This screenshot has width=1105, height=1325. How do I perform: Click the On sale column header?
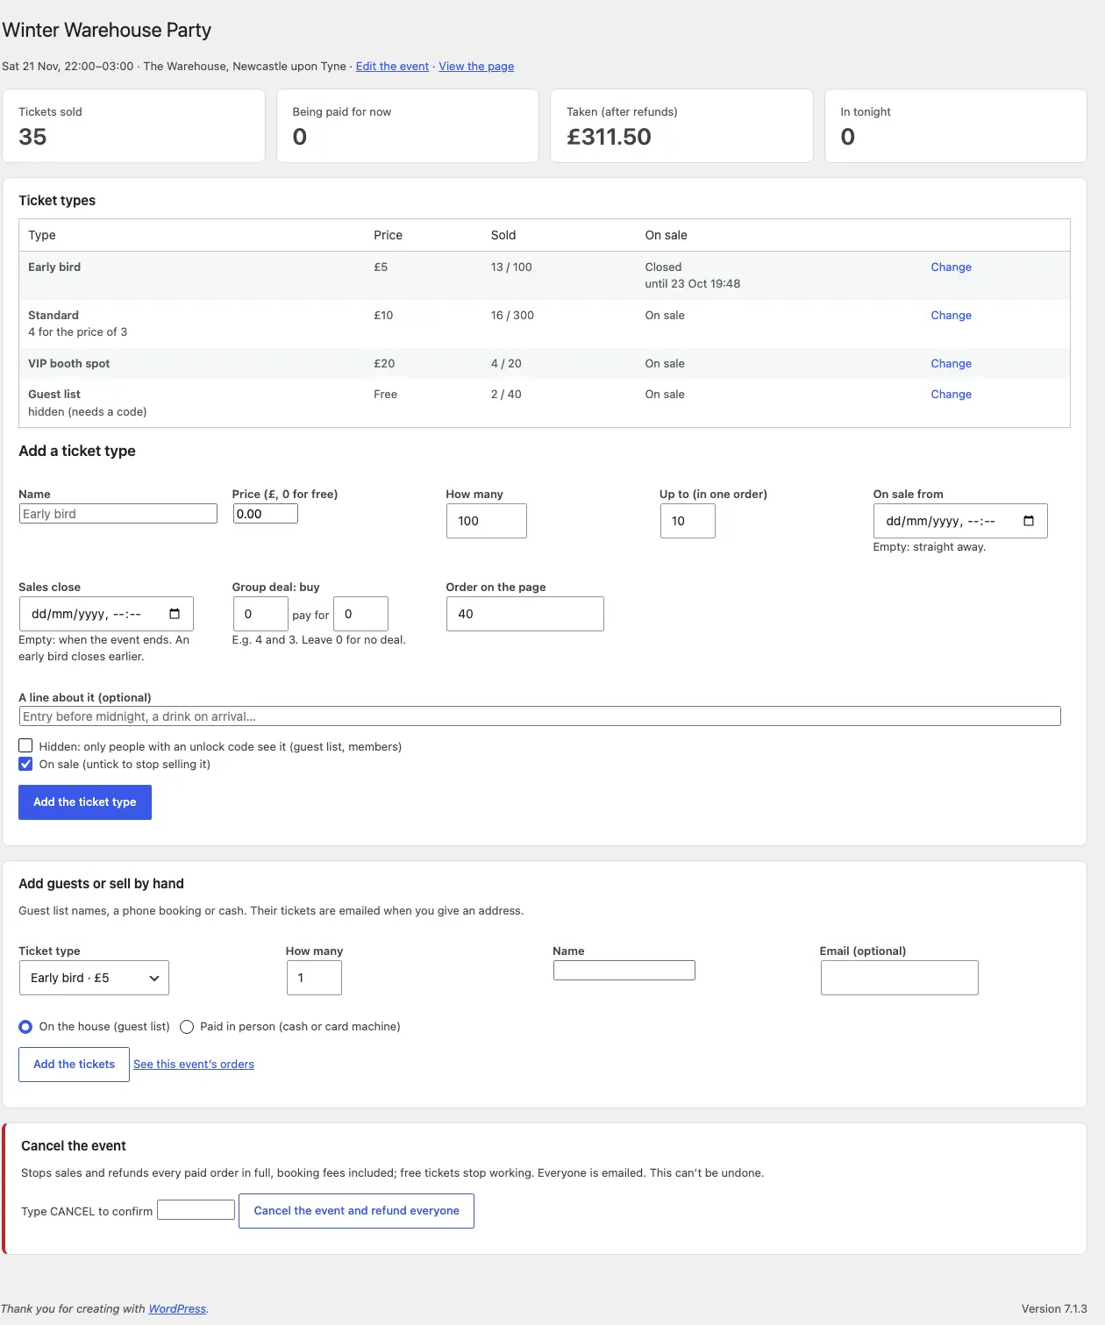(666, 235)
